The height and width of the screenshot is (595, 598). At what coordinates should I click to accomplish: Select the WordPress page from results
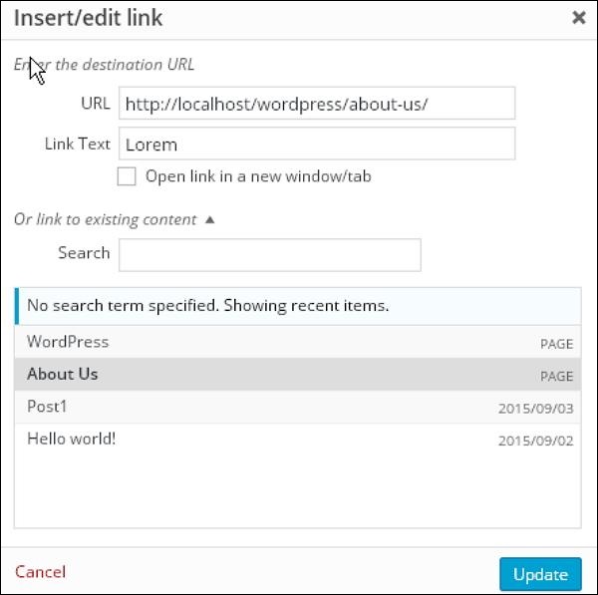[x=68, y=342]
